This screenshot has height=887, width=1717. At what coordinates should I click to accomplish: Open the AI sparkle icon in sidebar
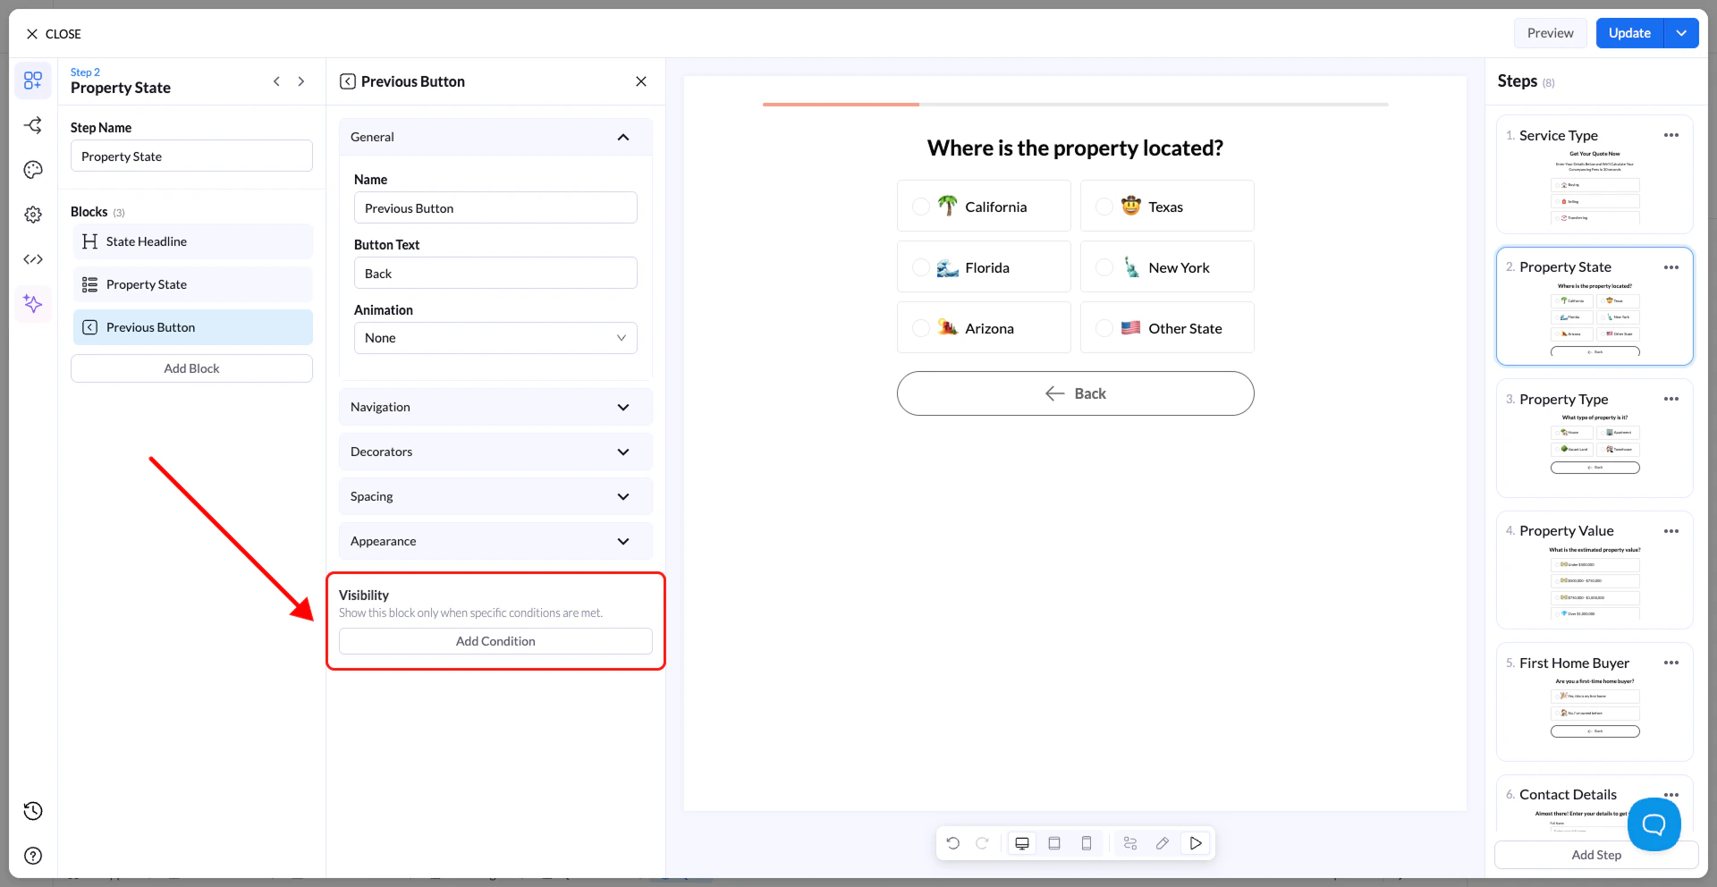pos(33,304)
